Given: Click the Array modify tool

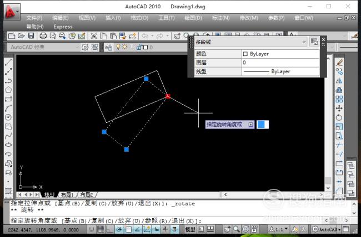Looking at the screenshot, I should point(339,99).
